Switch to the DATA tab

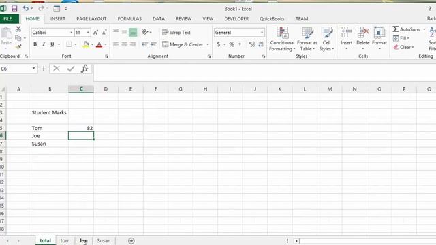[x=159, y=19]
